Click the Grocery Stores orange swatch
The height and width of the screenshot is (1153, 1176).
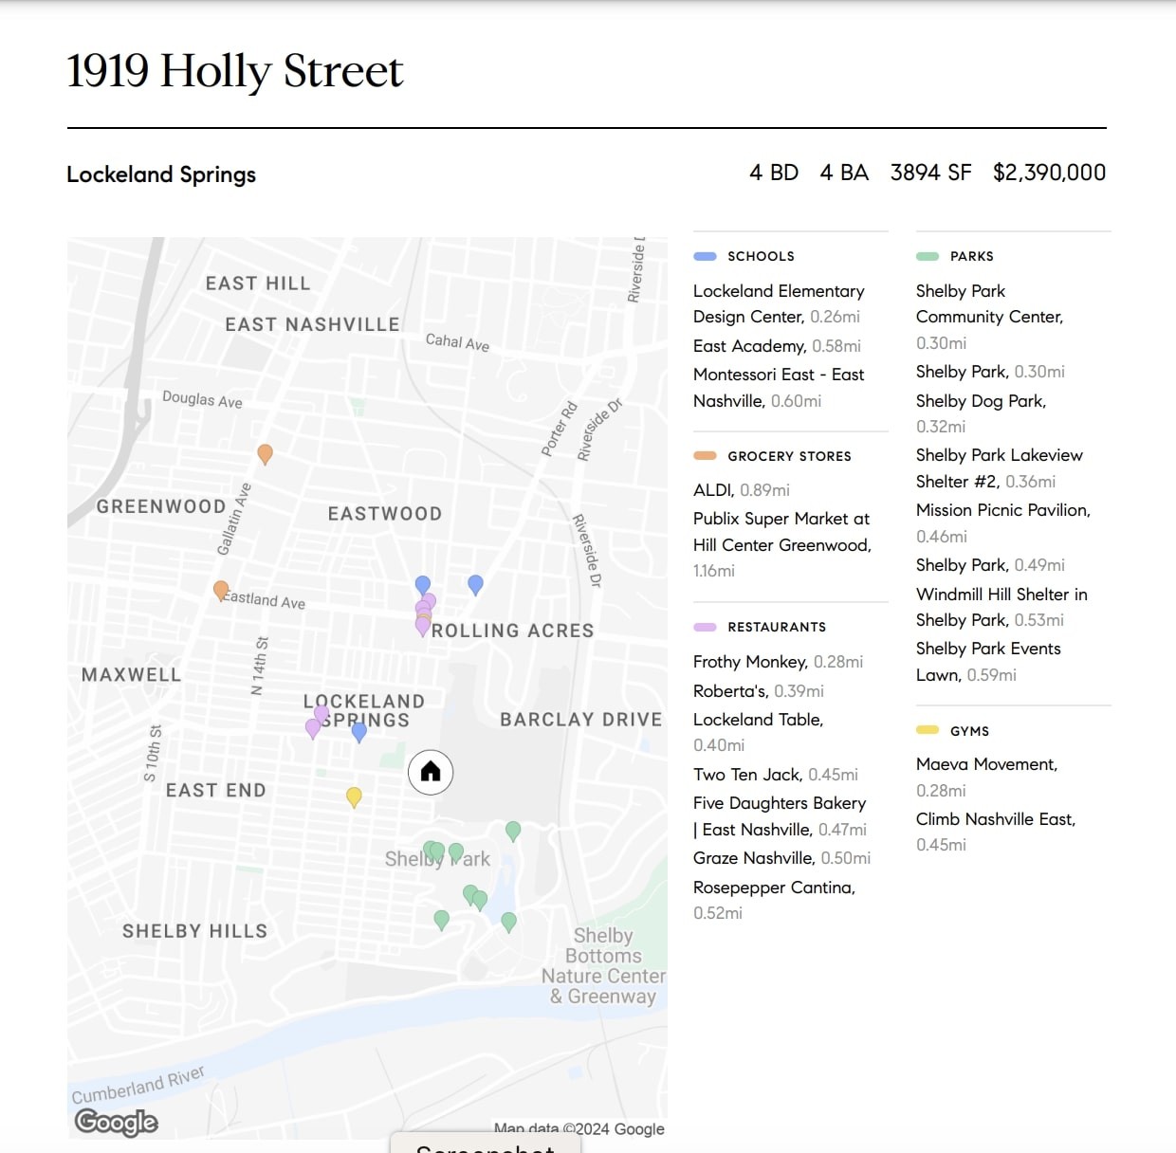pyautogui.click(x=705, y=456)
